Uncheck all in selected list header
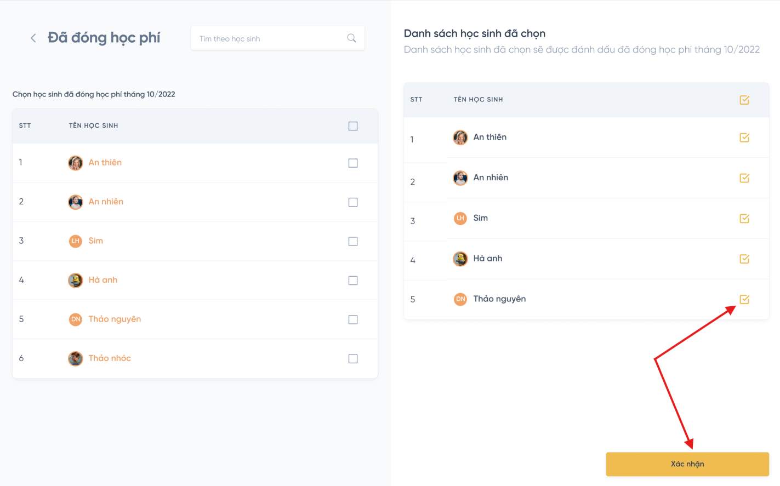This screenshot has height=486, width=780. pos(744,100)
